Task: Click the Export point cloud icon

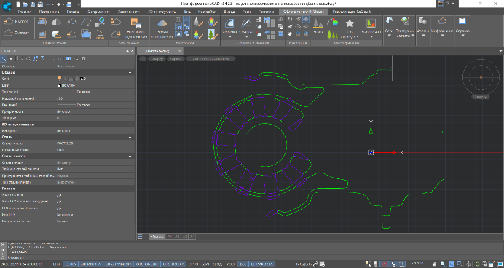Action: click(8, 33)
